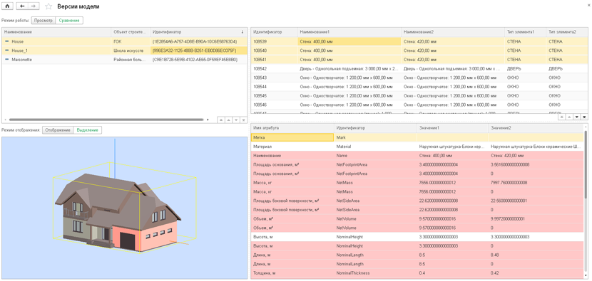Set display mode to Отображение
This screenshot has width=592, height=281.
click(x=57, y=130)
